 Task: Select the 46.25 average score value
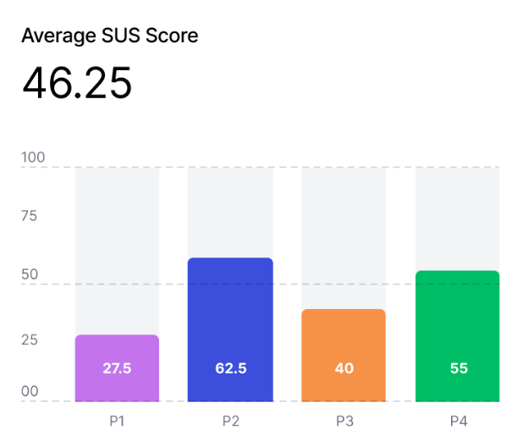[77, 83]
